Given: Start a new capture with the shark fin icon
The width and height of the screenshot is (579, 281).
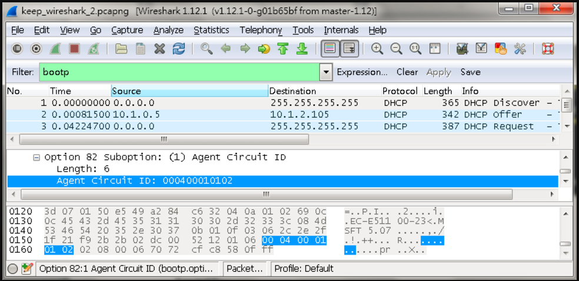Looking at the screenshot, I should point(55,49).
